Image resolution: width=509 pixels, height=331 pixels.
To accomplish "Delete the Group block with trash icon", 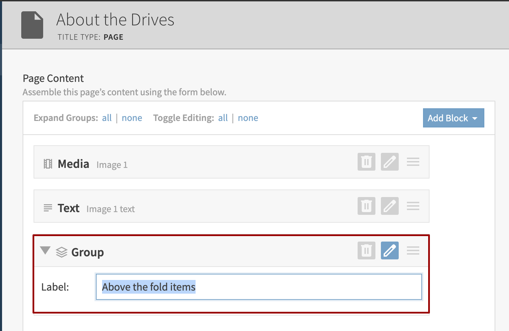I will (x=366, y=250).
